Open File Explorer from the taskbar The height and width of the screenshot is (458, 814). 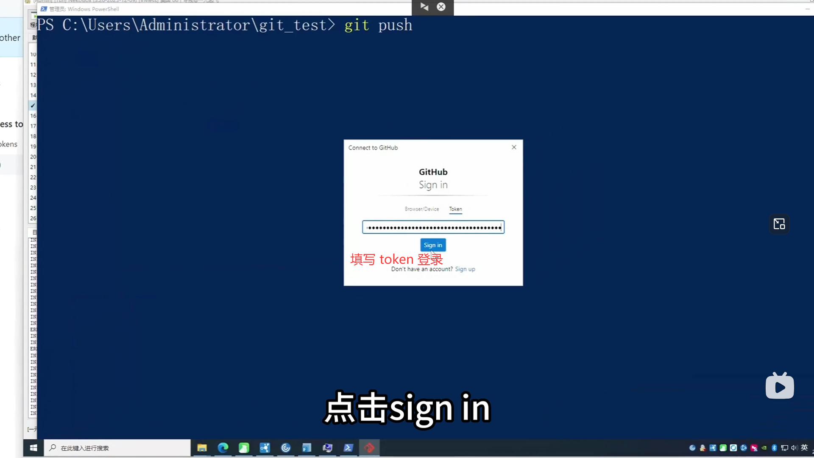(x=202, y=448)
